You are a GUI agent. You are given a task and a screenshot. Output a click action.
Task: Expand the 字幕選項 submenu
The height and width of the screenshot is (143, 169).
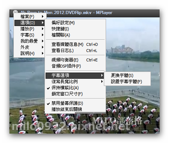(75, 75)
